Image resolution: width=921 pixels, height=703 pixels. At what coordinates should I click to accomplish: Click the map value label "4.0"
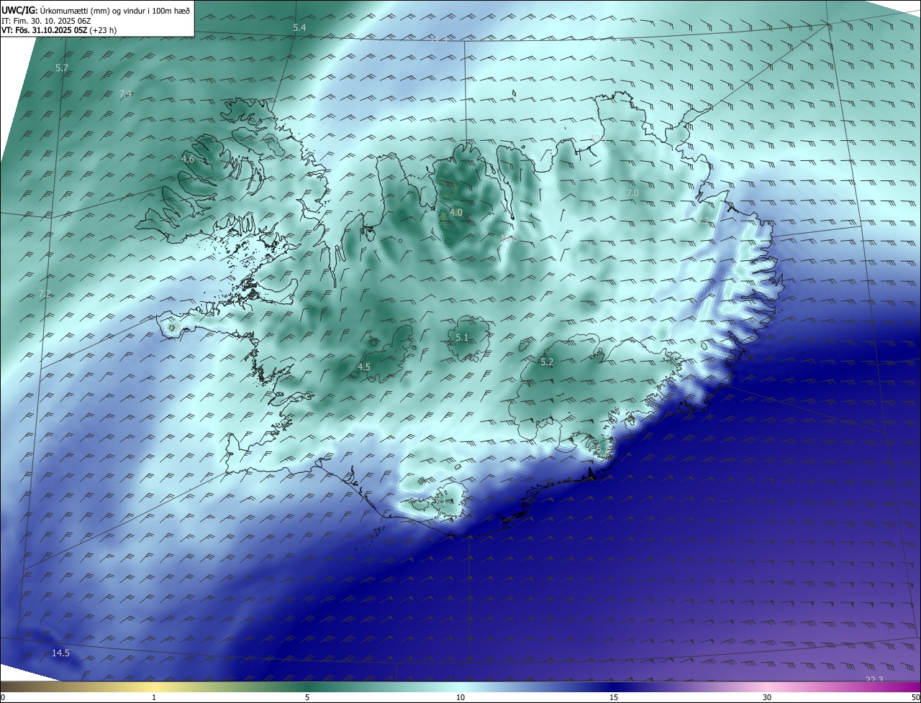pyautogui.click(x=456, y=212)
